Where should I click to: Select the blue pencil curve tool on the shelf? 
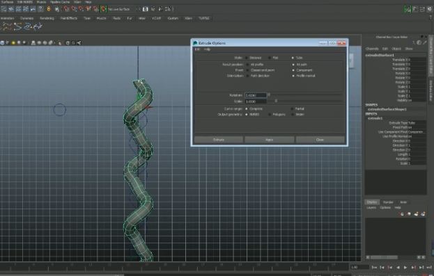27,26
